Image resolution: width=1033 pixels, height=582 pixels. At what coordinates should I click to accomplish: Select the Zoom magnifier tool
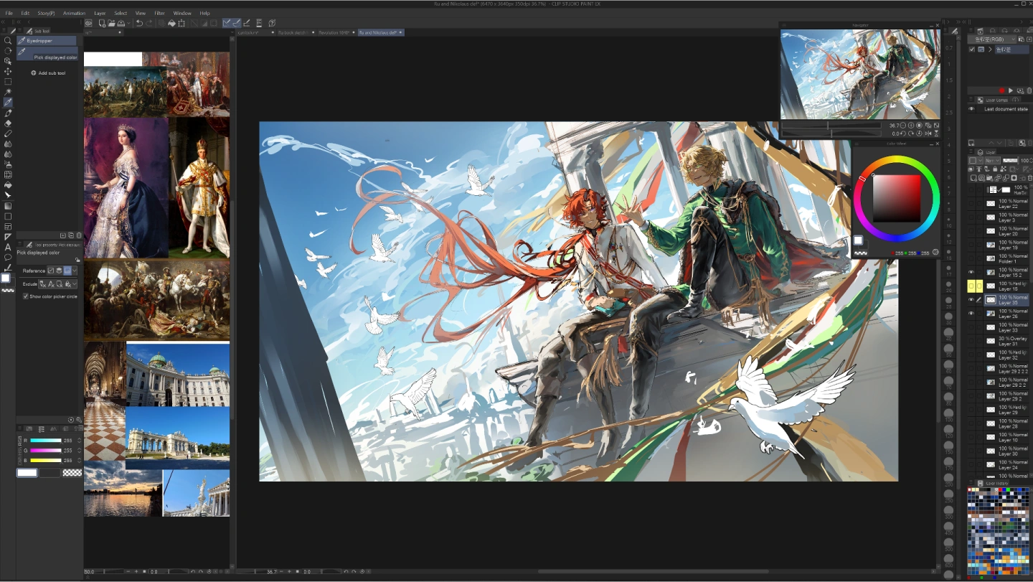[x=8, y=40]
